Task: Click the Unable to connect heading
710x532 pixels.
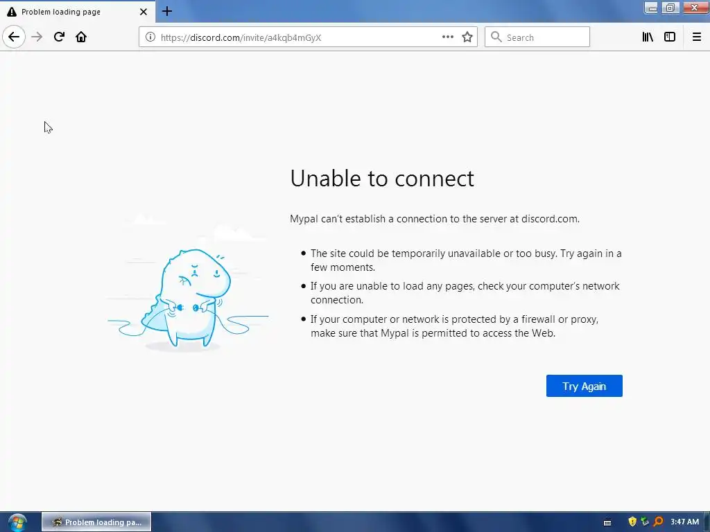Action: click(382, 178)
